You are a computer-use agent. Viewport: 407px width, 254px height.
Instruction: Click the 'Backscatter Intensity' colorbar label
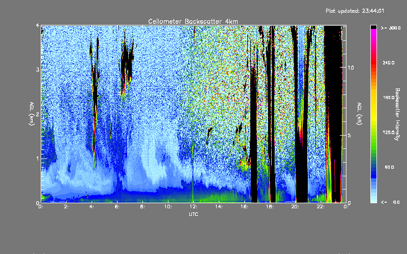pos(397,114)
